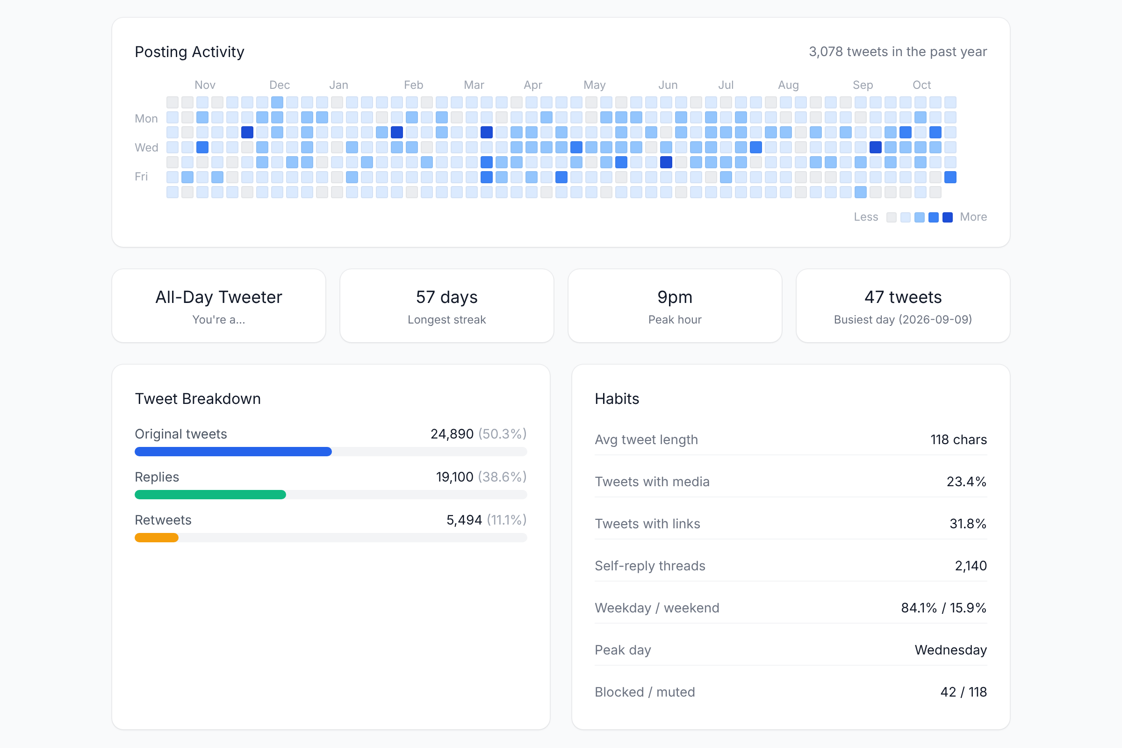Click the darkest blue legend swatch
1122x748 pixels.
(948, 217)
